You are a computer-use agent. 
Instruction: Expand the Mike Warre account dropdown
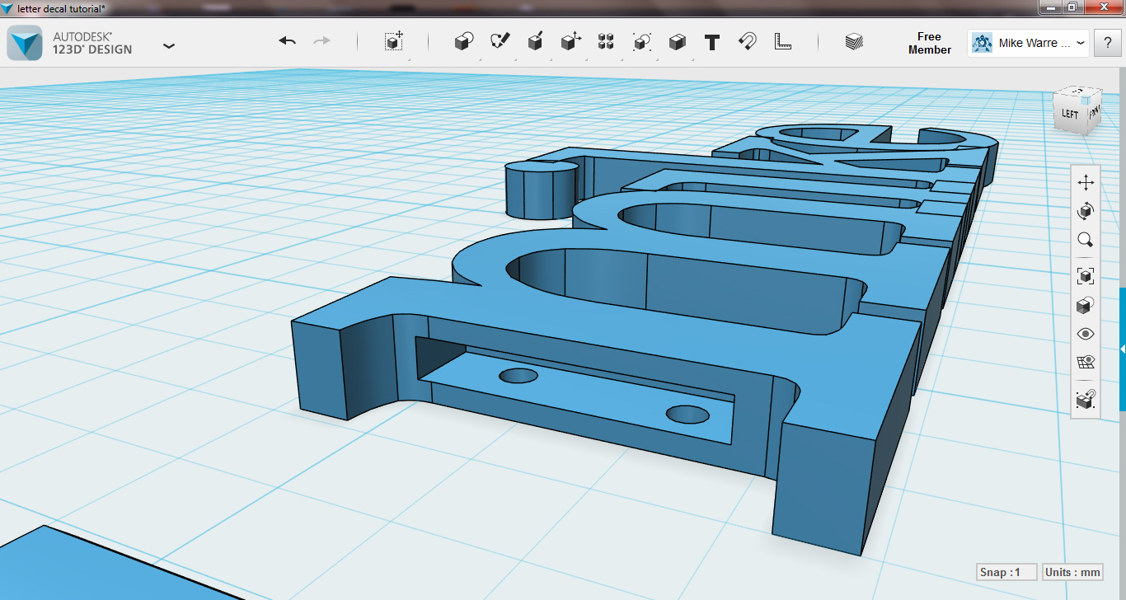[1081, 43]
